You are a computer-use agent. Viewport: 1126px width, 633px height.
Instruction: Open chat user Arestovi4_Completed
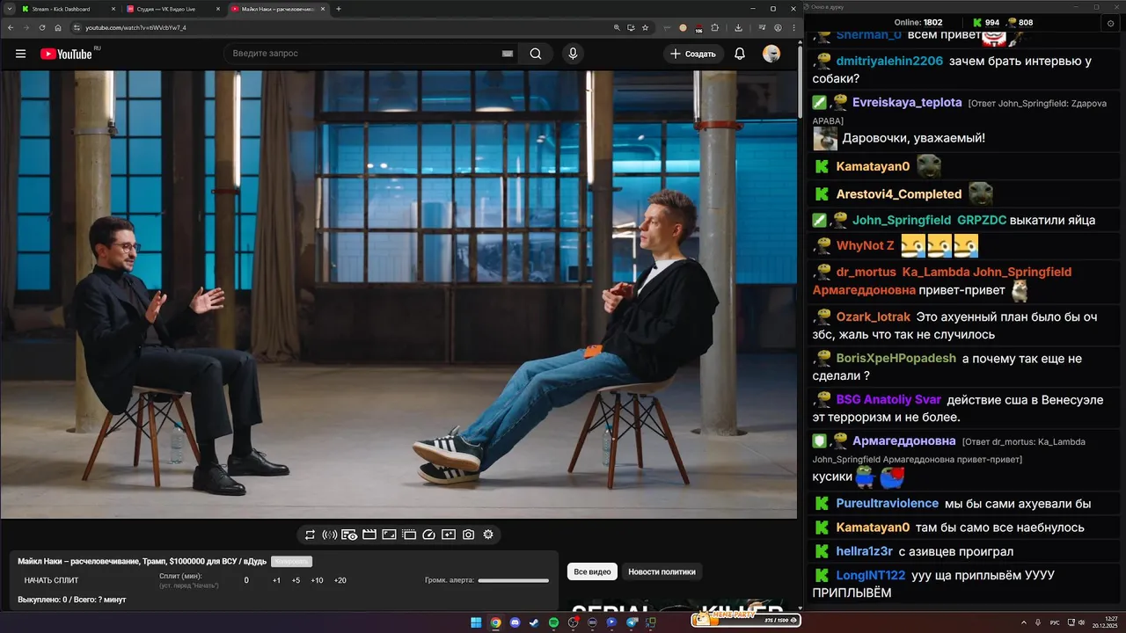899,193
